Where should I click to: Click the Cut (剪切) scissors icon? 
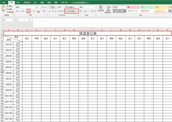(7, 6)
